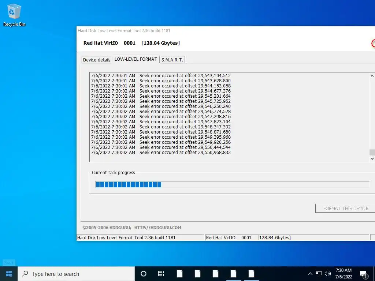Open the Windows Start menu
The image size is (375, 281).
tap(9, 274)
